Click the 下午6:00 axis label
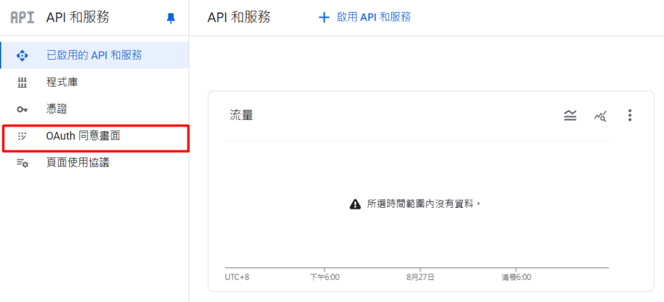664x302 pixels. (325, 278)
